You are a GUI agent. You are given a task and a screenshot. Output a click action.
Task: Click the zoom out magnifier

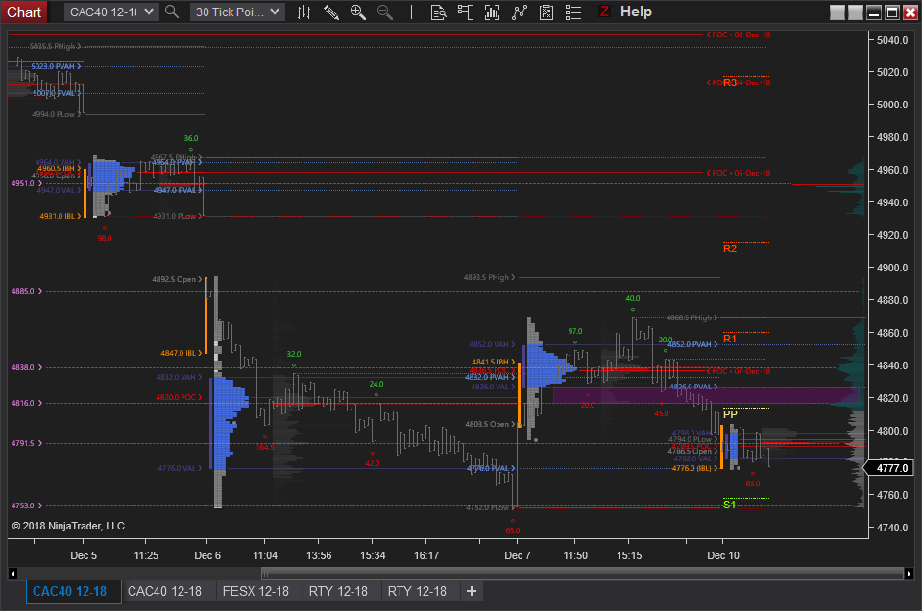(384, 12)
